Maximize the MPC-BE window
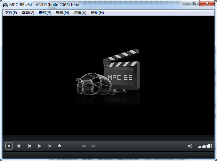 coord(195,4)
